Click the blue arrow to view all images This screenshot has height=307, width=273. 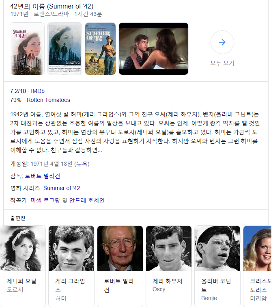[x=222, y=42]
